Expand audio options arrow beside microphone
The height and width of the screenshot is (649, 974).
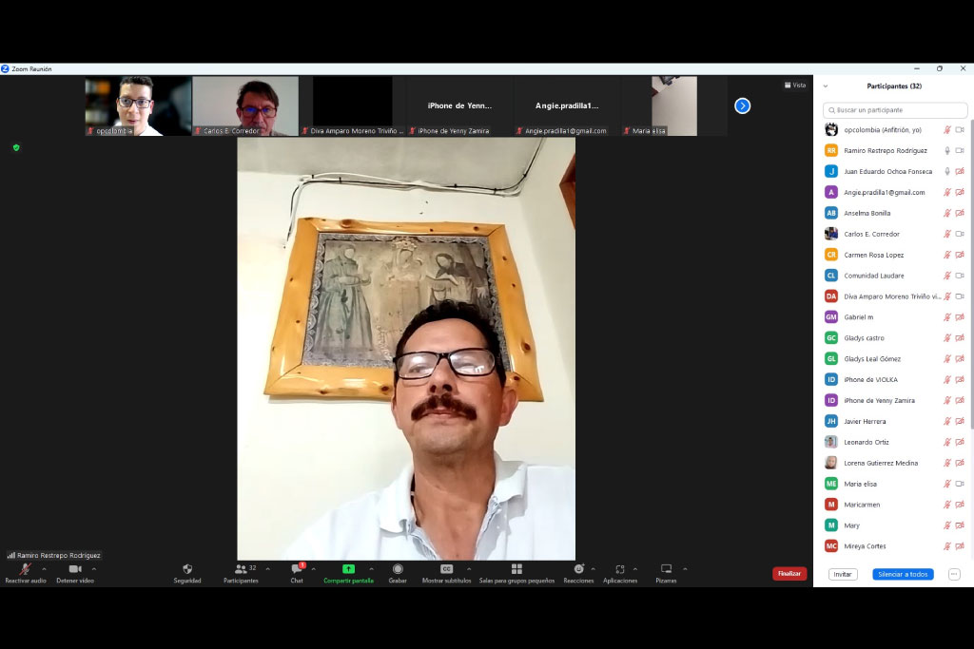[x=44, y=568]
